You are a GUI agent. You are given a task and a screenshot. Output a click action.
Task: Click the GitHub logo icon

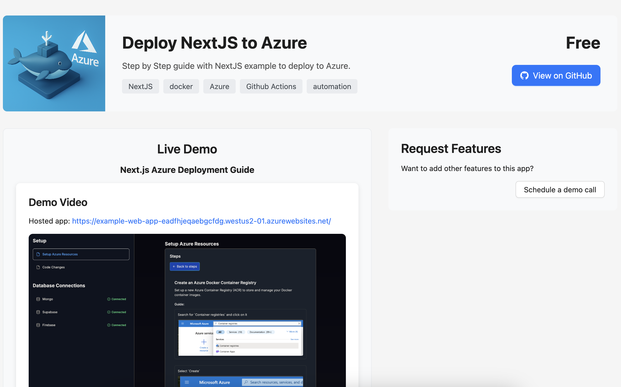click(x=524, y=76)
